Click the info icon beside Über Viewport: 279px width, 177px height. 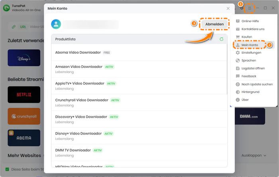coord(238,100)
